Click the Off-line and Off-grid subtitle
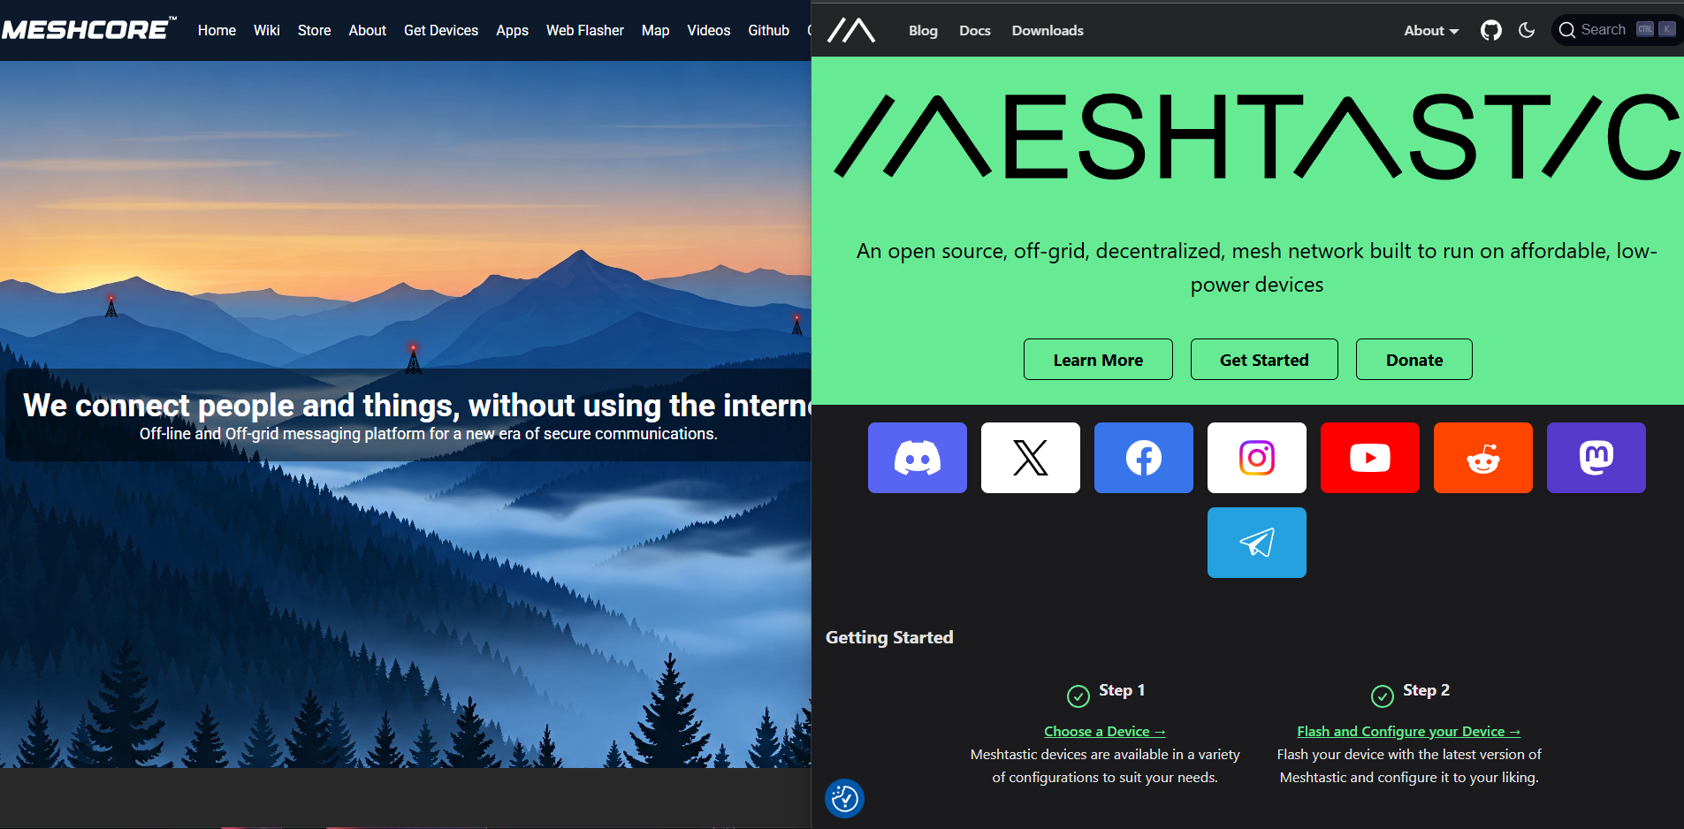 [x=429, y=434]
